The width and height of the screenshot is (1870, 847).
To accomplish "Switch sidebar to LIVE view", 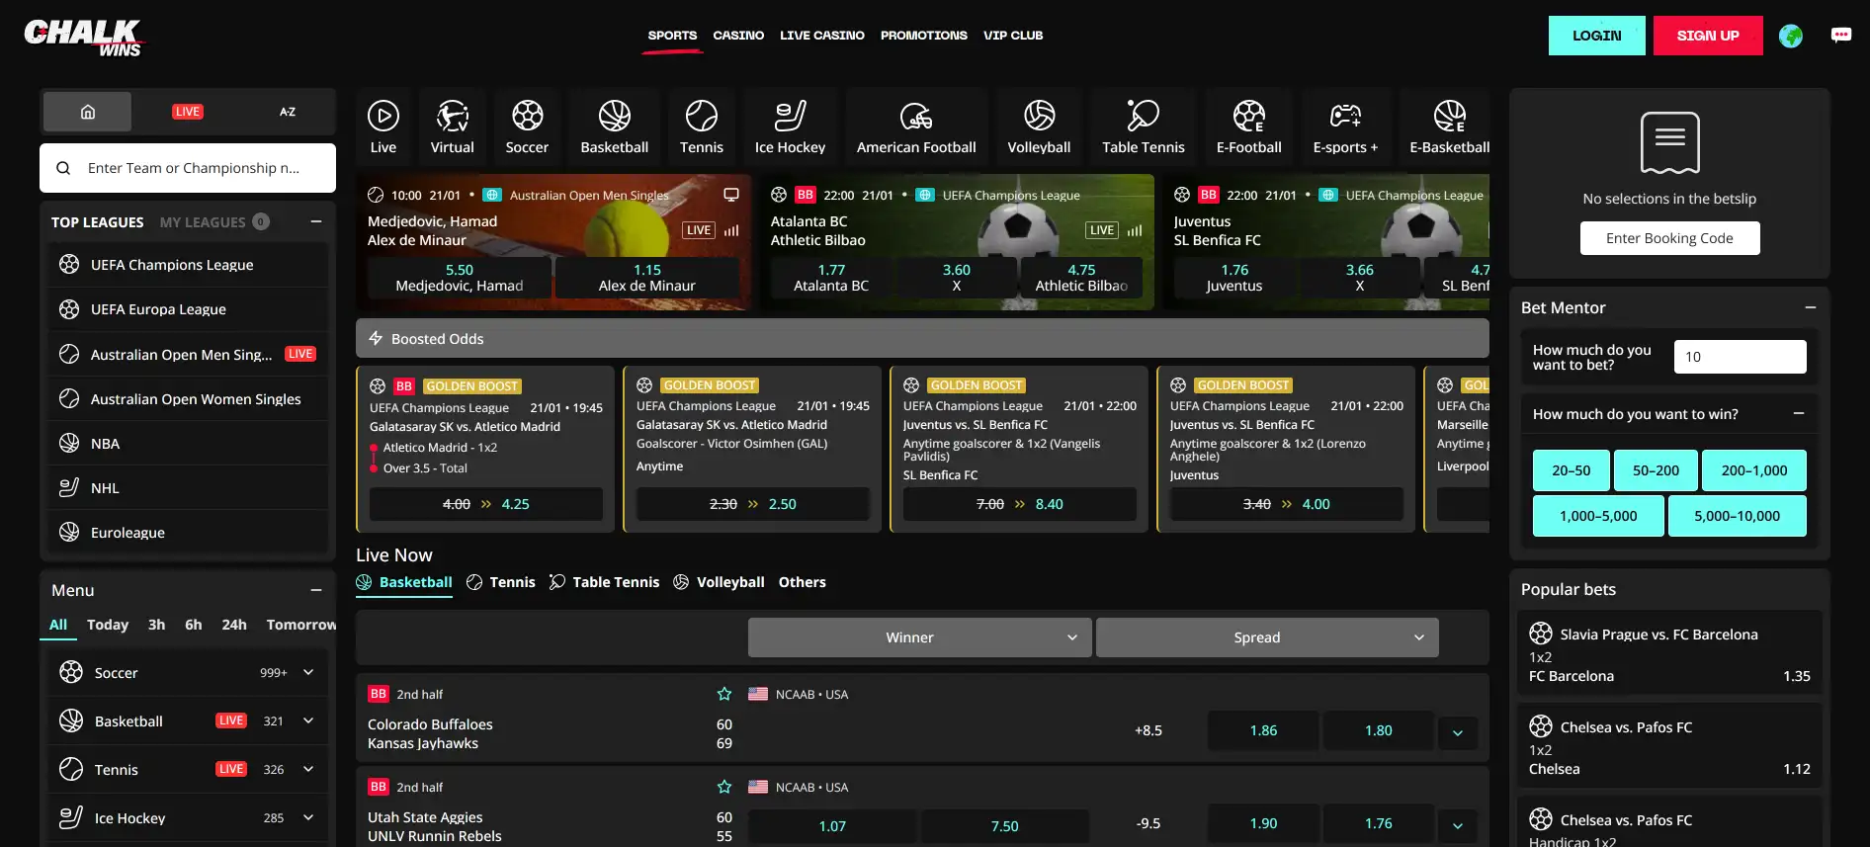I will coord(188,112).
